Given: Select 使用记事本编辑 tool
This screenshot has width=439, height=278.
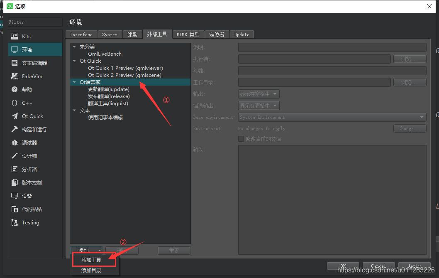Looking at the screenshot, I should point(105,118).
